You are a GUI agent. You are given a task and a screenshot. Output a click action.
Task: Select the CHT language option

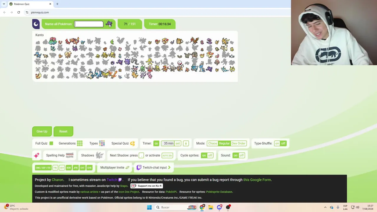(x=82, y=168)
